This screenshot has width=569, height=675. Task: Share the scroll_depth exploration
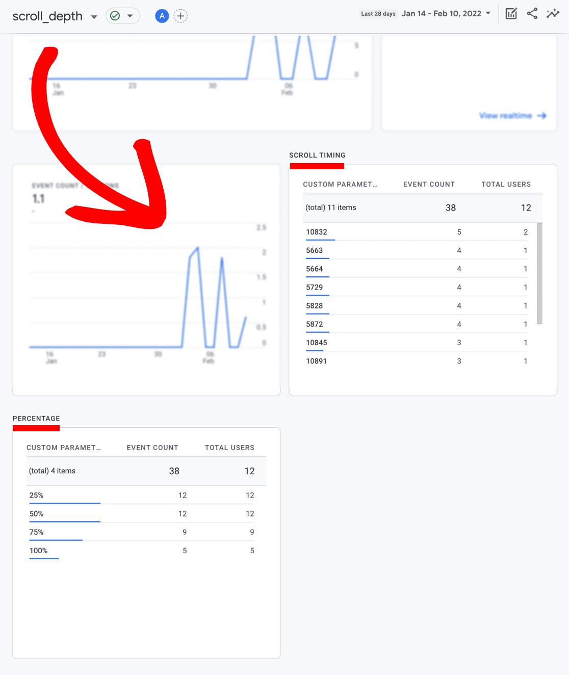tap(532, 13)
